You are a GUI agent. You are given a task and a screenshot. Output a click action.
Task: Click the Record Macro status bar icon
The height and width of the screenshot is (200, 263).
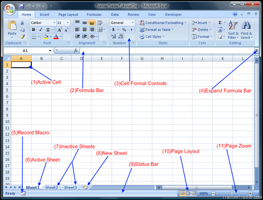click(22, 194)
